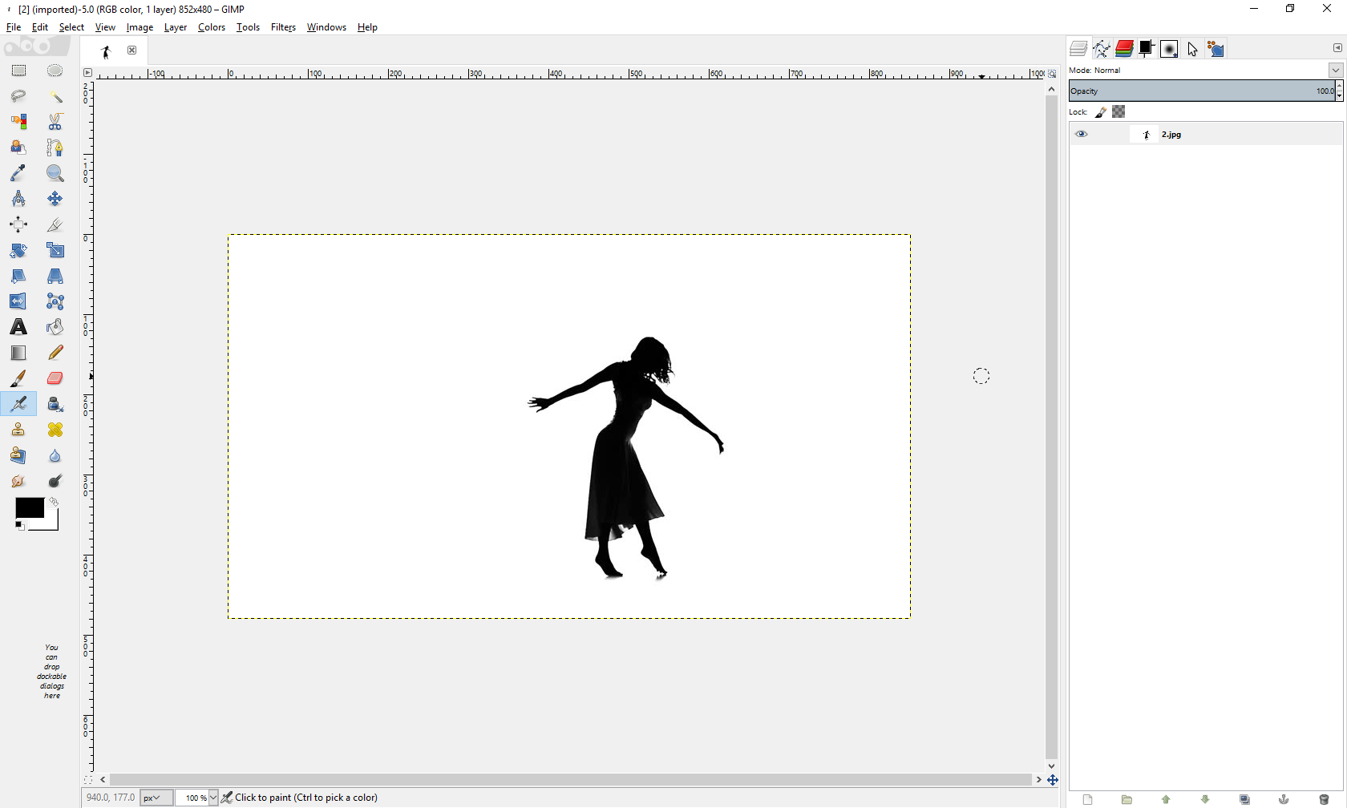Viewport: 1347px width, 808px height.
Task: Select the Smudge tool
Action: click(x=18, y=481)
